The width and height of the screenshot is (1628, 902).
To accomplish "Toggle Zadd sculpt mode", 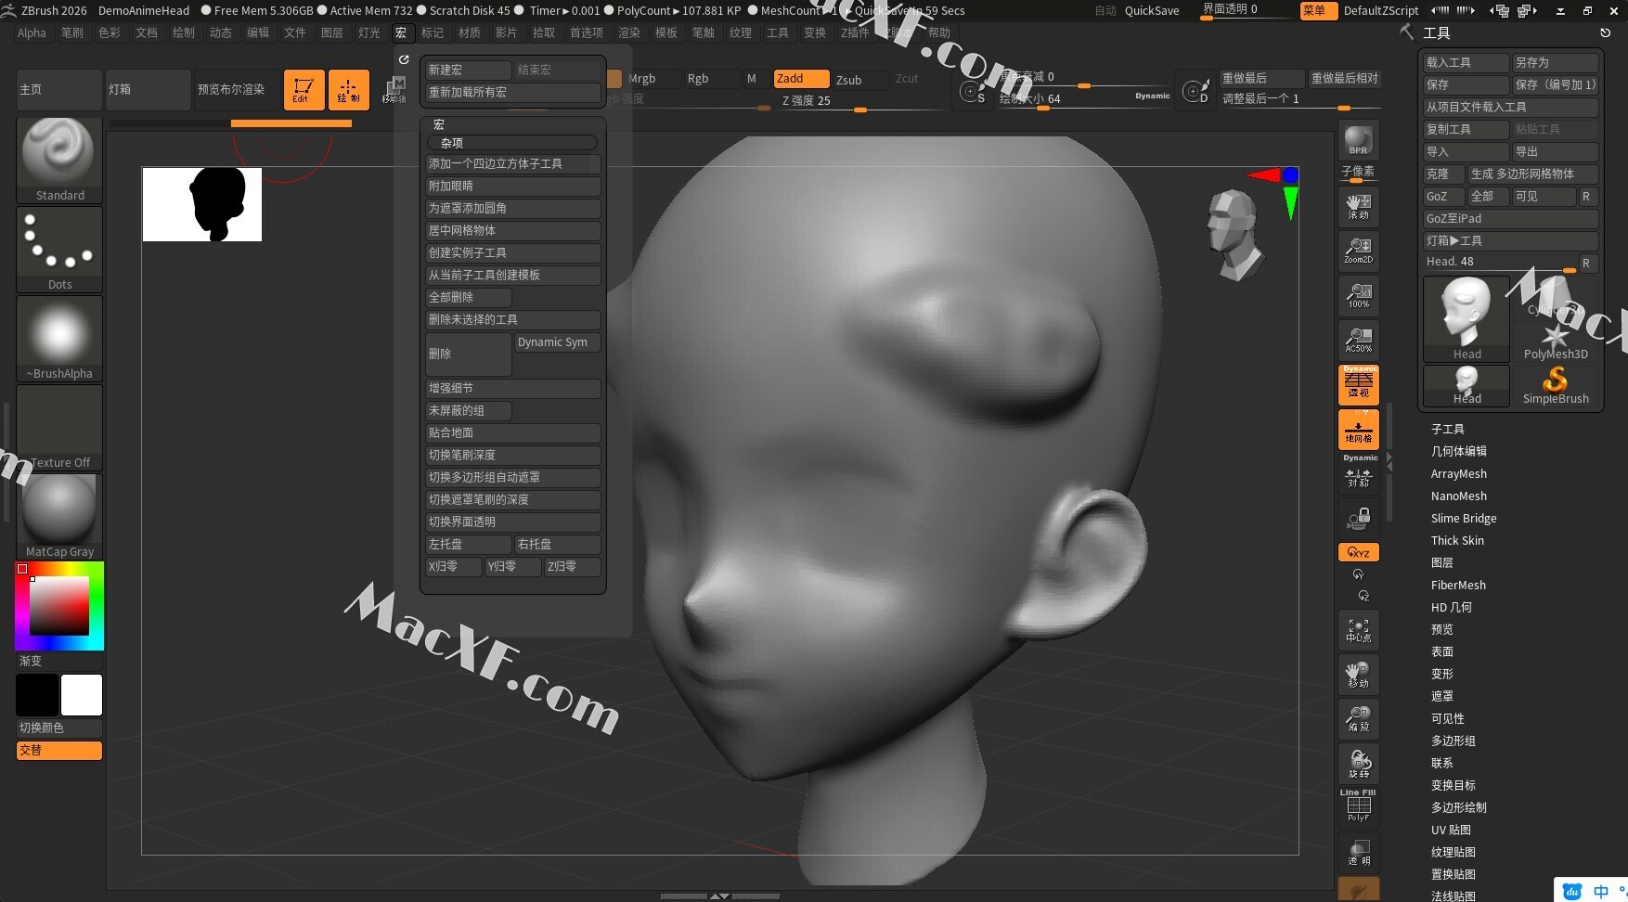I will point(801,79).
